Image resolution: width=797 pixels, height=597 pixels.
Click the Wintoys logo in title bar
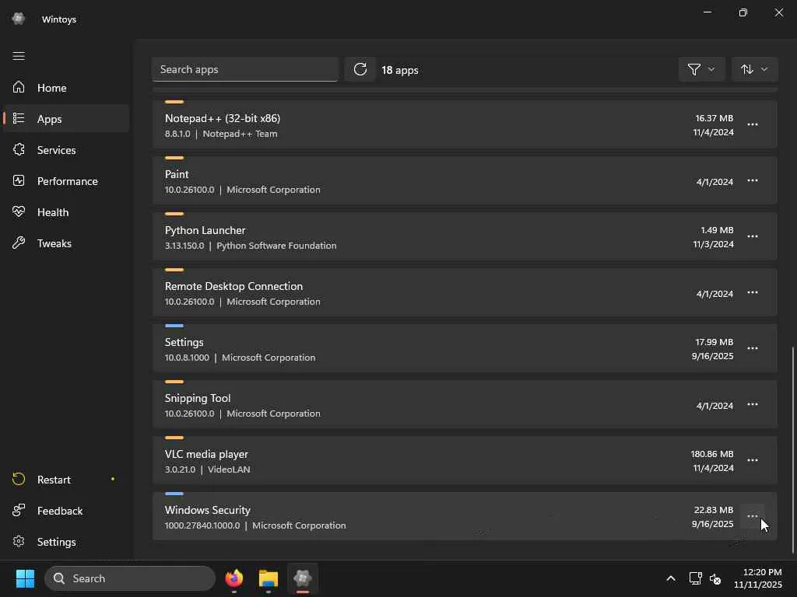pos(19,19)
